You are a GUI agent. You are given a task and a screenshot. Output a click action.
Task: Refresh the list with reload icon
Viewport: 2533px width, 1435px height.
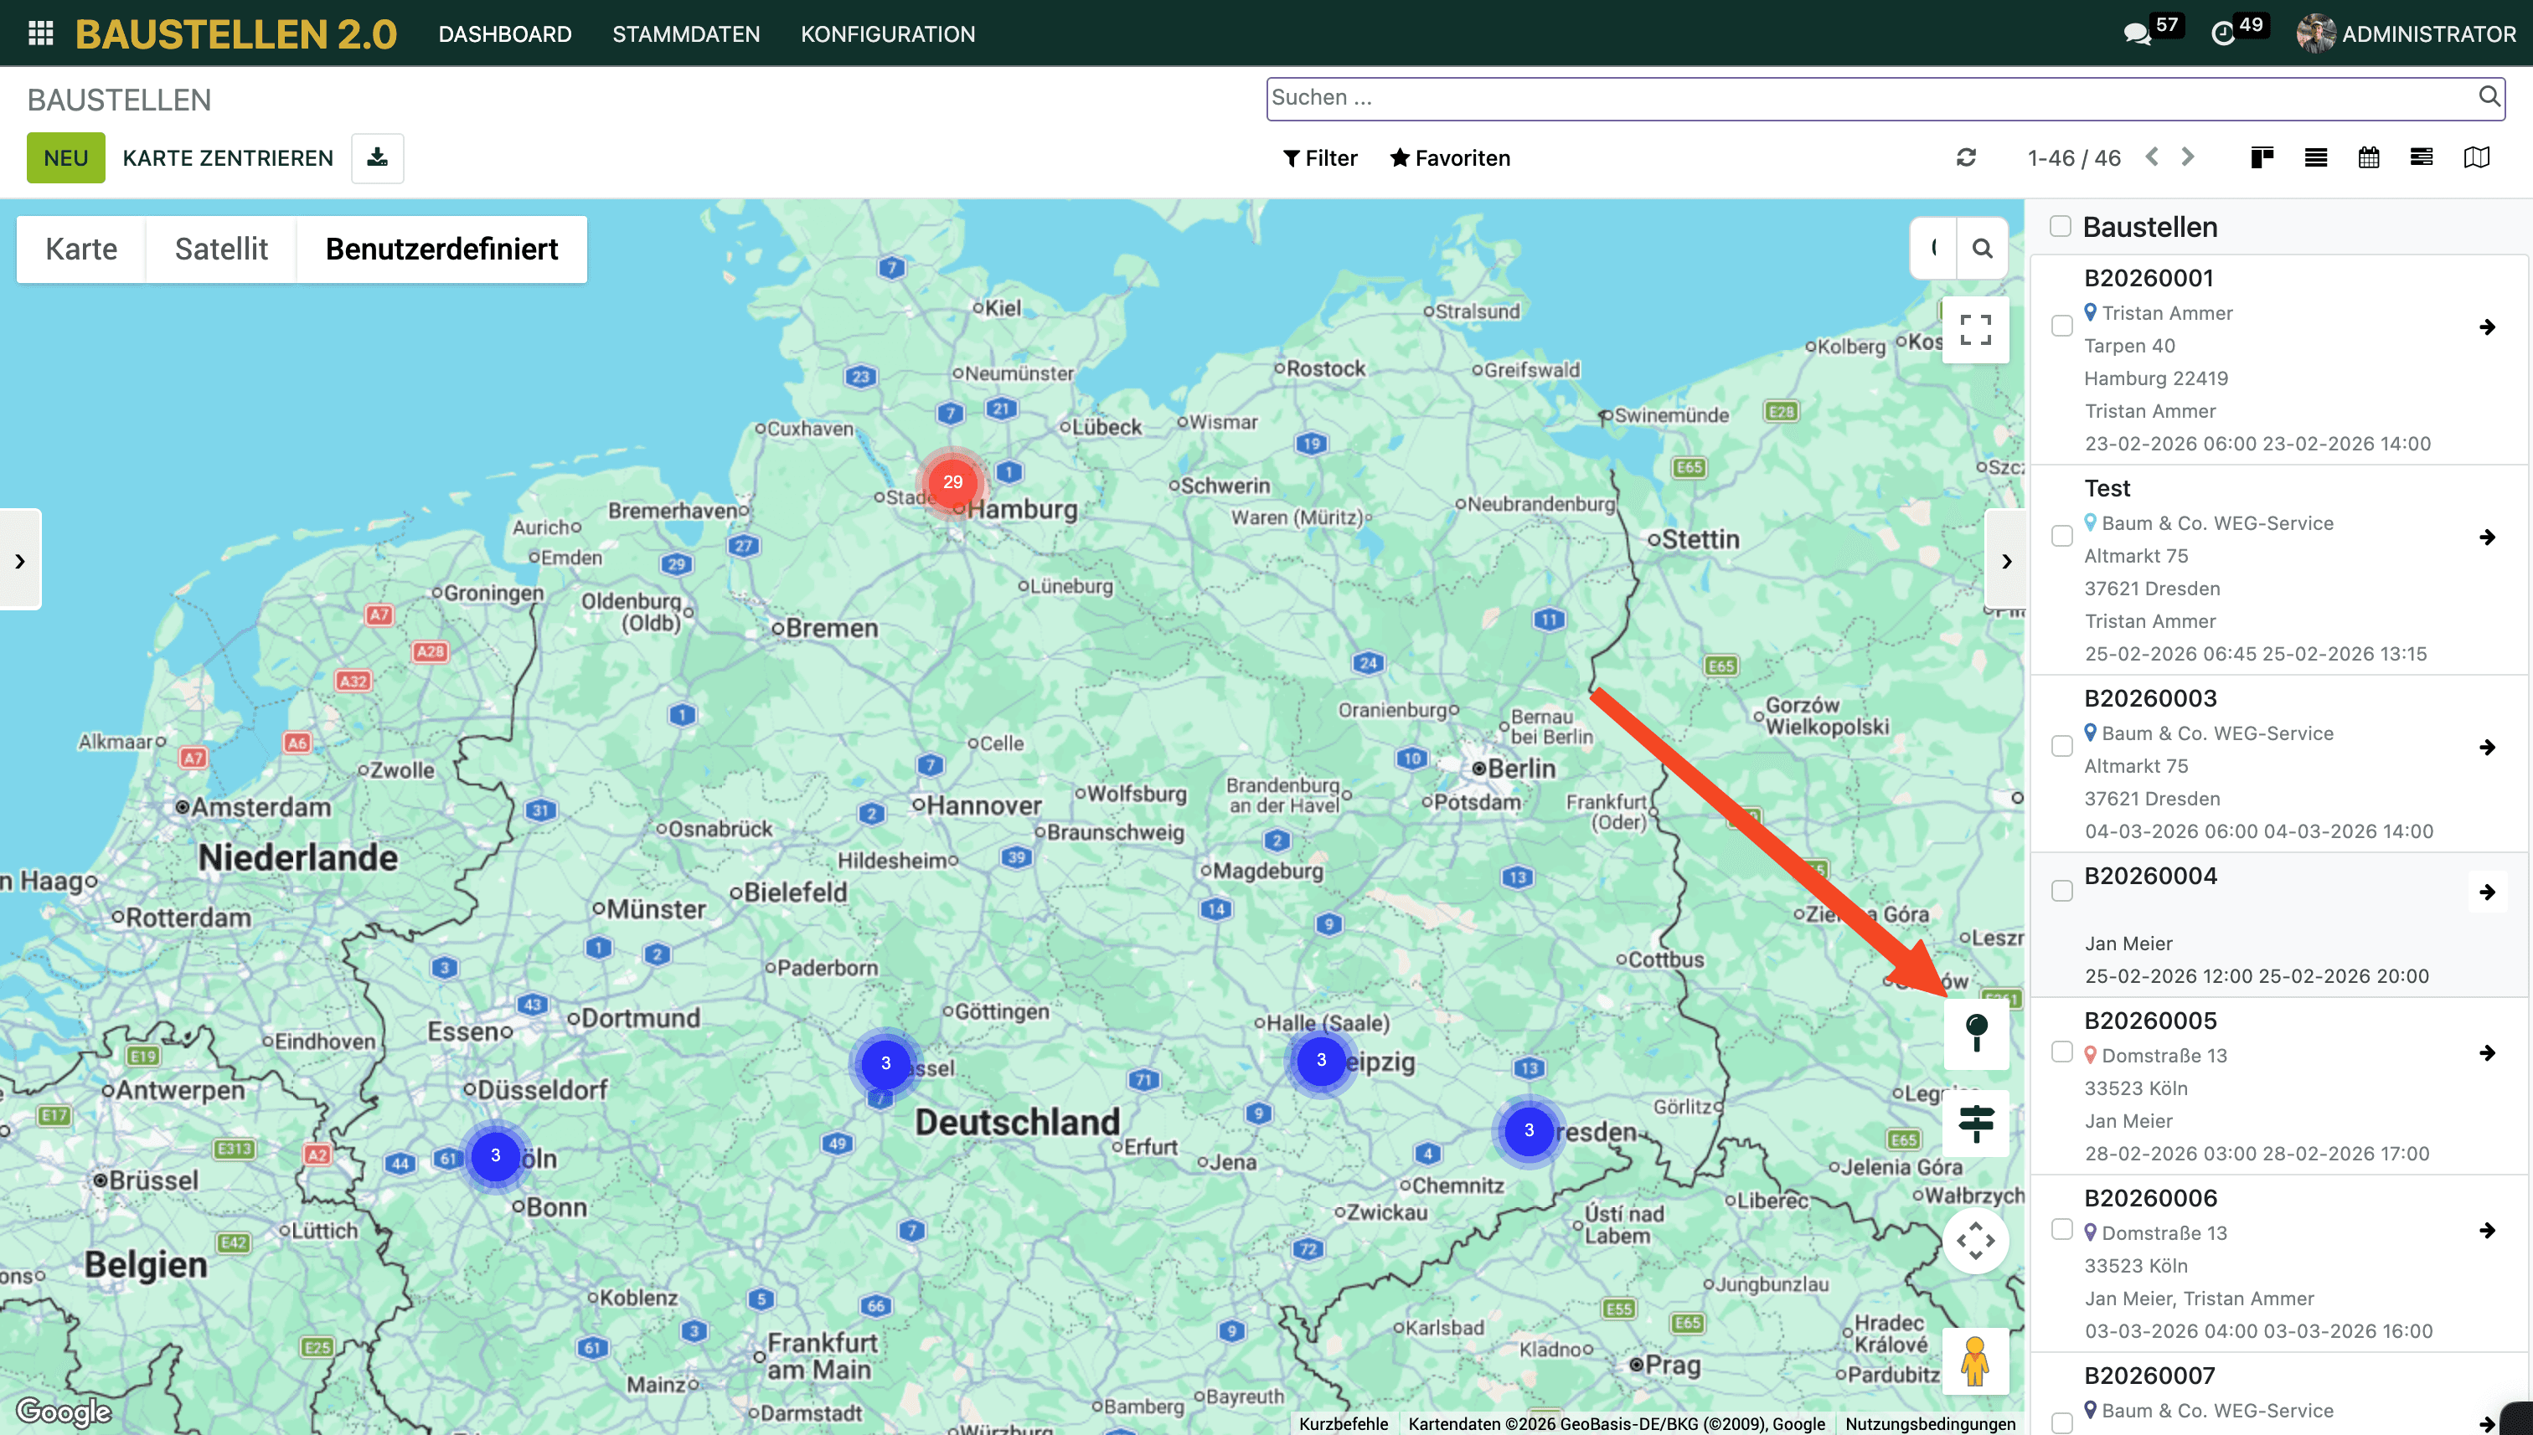[1966, 157]
